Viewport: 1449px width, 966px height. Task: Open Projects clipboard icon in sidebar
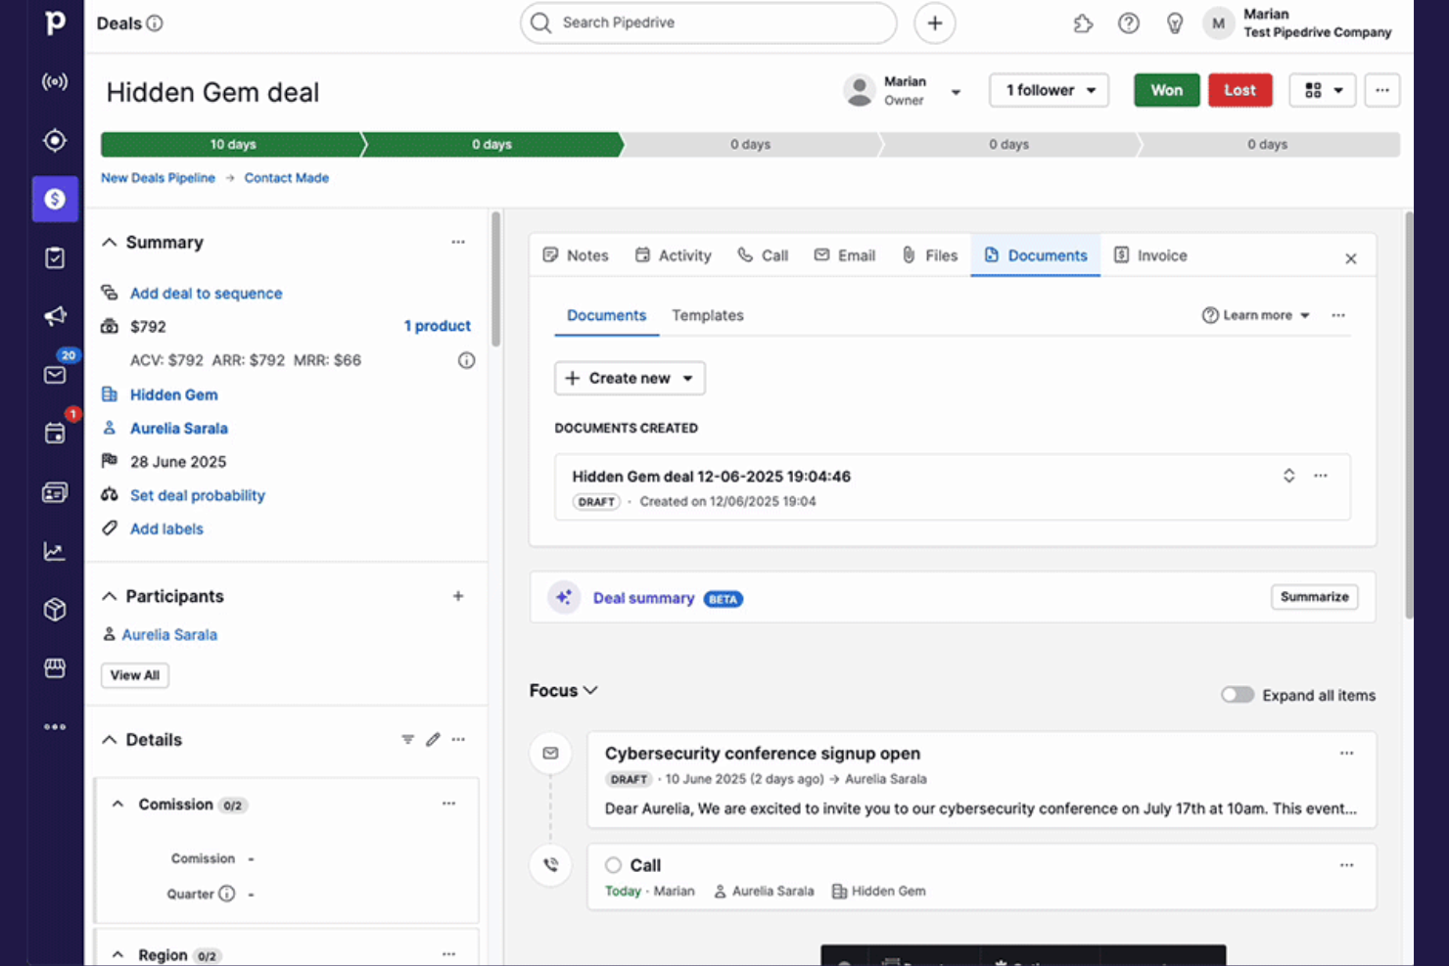55,257
